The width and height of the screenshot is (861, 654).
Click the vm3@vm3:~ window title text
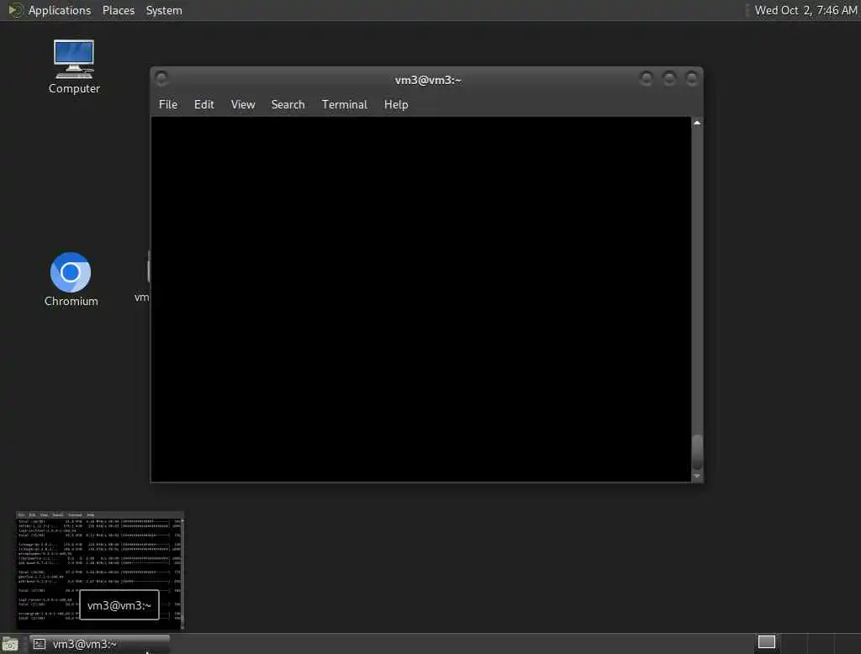(x=428, y=80)
